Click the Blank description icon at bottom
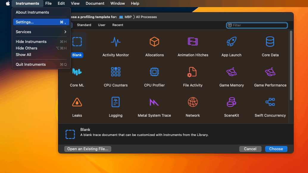Screen dimensions: 308x173 point(70,134)
